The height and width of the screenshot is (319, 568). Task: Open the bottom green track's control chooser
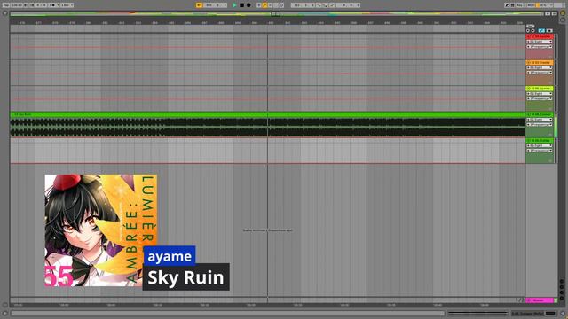[x=540, y=151]
